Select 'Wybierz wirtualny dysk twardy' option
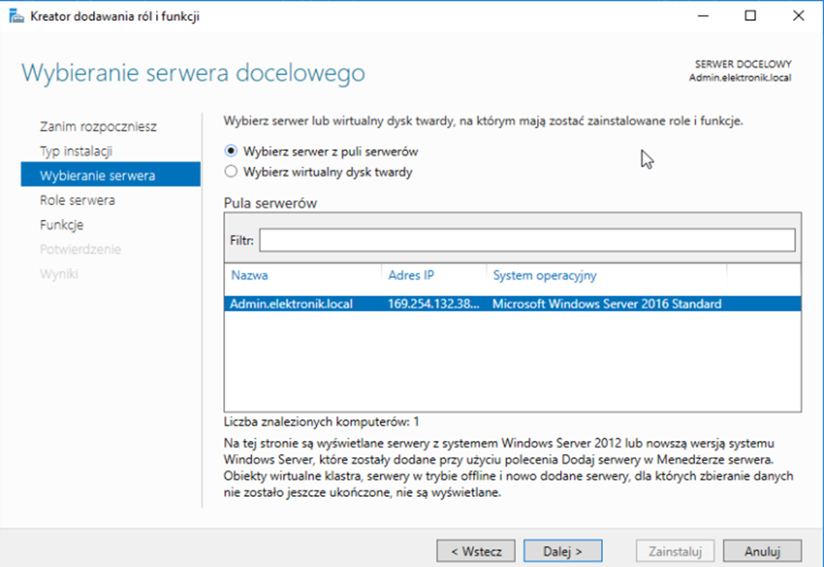The image size is (824, 567). tap(232, 172)
